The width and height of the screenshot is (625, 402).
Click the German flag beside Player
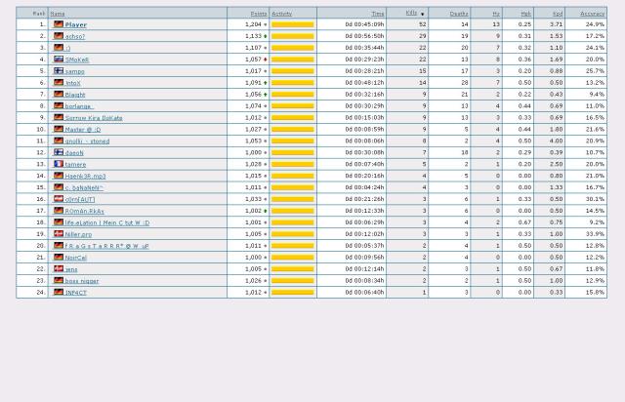[59, 24]
